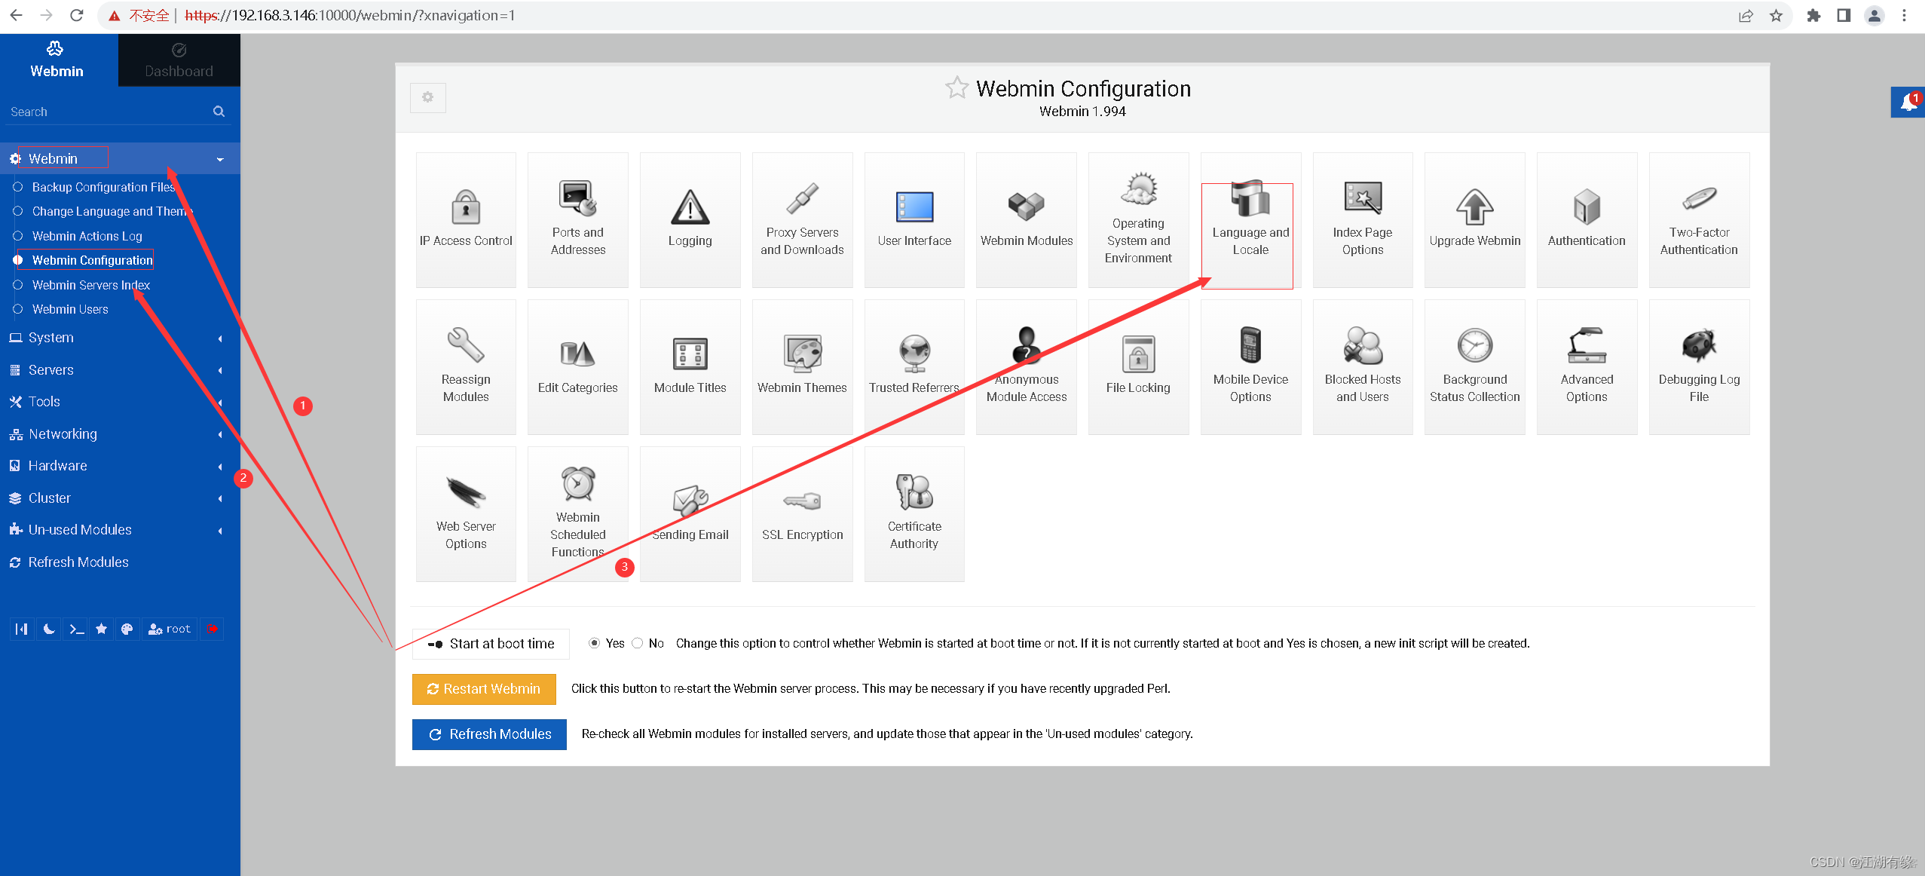The height and width of the screenshot is (876, 1925).
Task: Open Change Language and Theme
Action: [x=112, y=211]
